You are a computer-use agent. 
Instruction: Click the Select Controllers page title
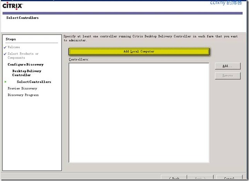[22, 18]
